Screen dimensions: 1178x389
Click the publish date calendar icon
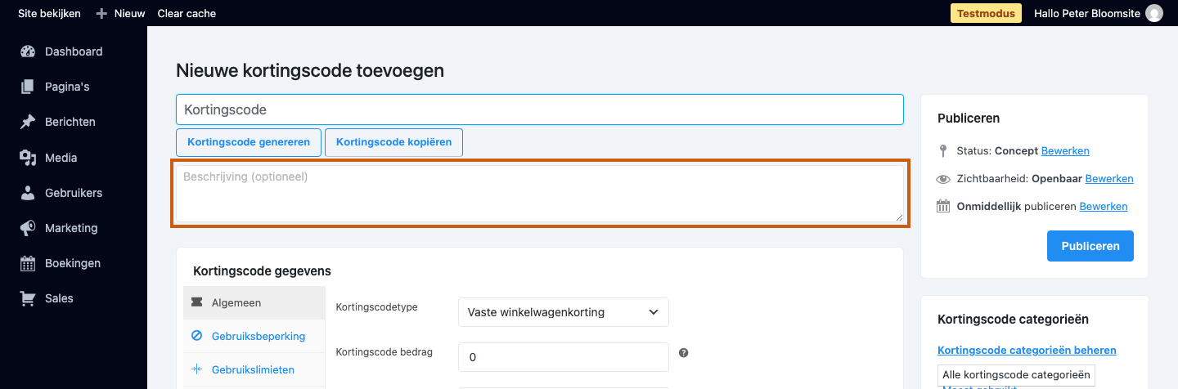pos(943,206)
